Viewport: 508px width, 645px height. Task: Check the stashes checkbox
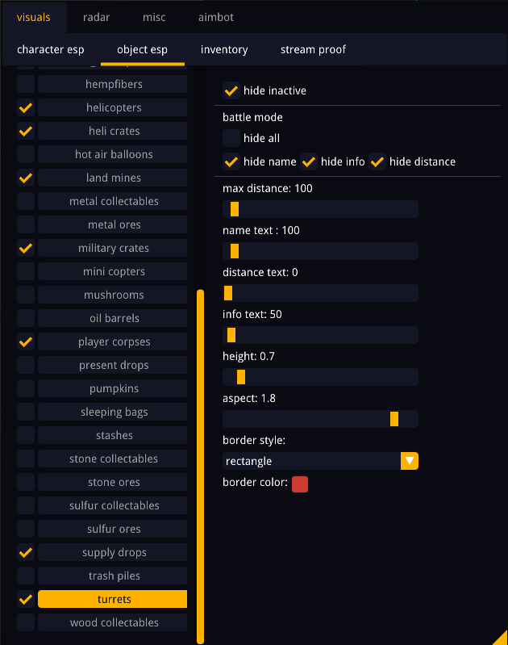click(x=26, y=435)
